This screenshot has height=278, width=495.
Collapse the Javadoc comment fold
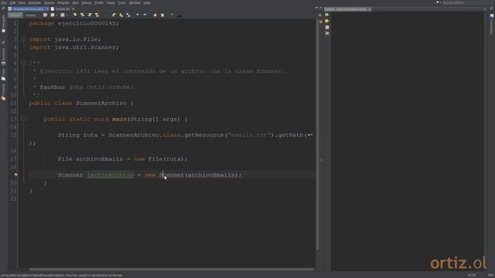23,63
